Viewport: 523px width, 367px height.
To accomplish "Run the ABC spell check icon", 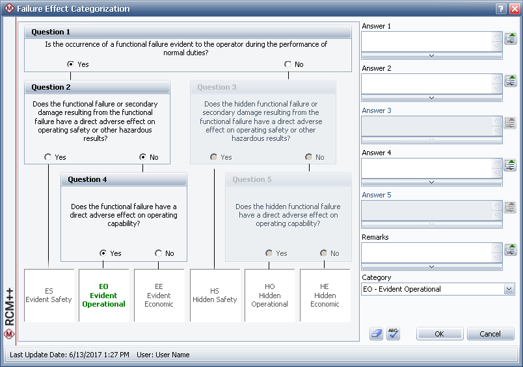I will tap(393, 333).
